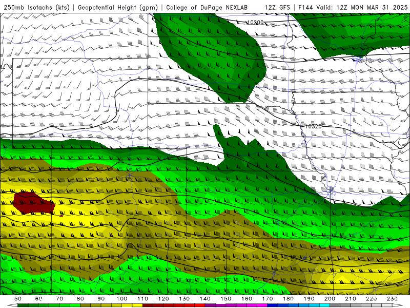The width and height of the screenshot is (410, 308).
Task: Click the 50 label on the color scale
Action: pos(18,299)
